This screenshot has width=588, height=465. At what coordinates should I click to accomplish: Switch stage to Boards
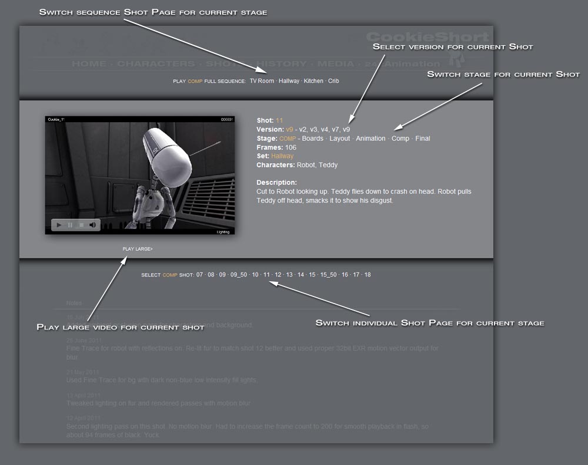coord(312,139)
